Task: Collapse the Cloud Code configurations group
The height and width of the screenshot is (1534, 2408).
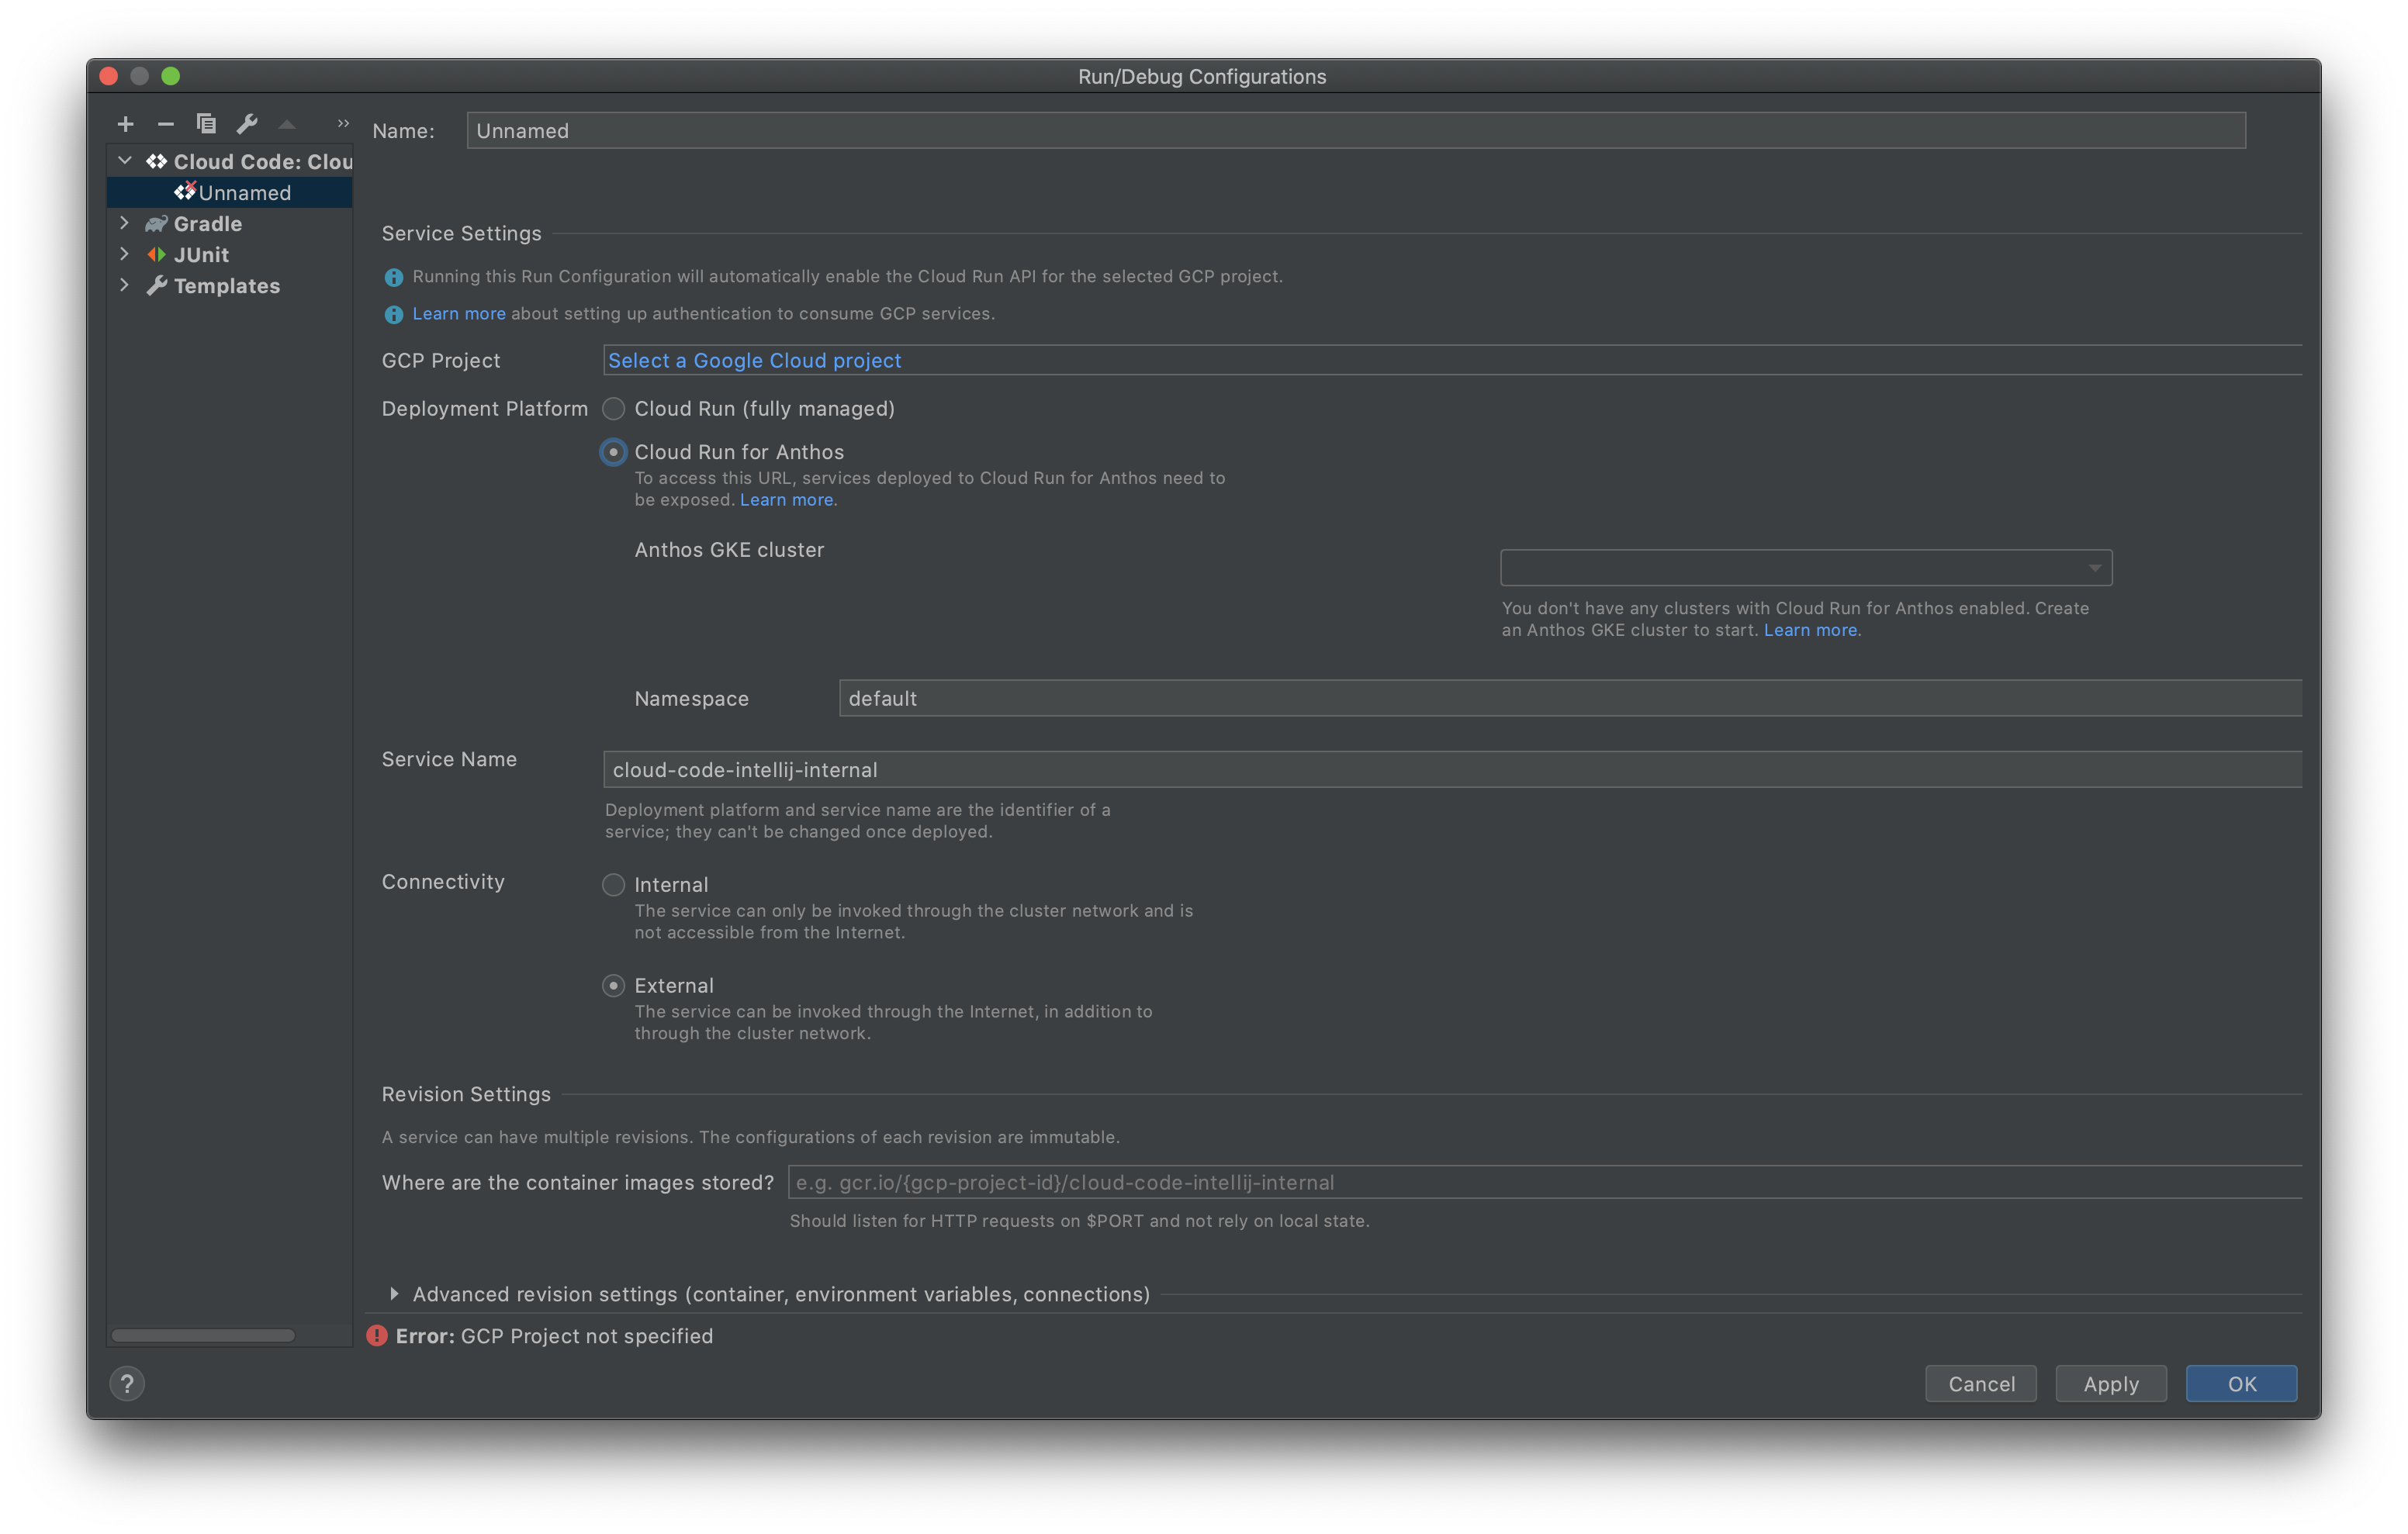Action: (x=124, y=160)
